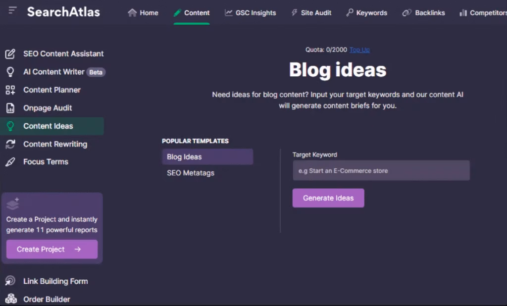This screenshot has height=306, width=507.
Task: Click the Link Building Form icon
Action: click(x=10, y=281)
